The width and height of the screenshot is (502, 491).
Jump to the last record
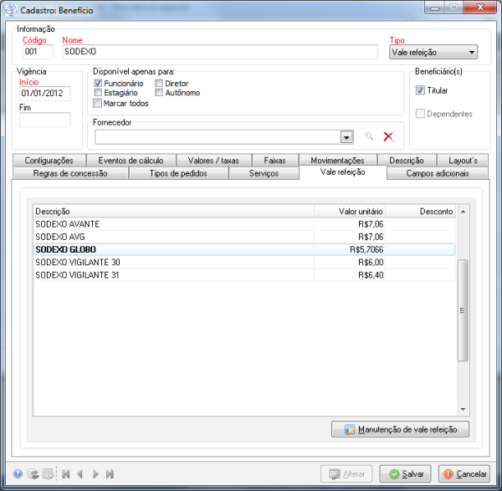(110, 473)
